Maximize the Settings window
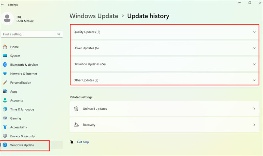 point(250,3)
